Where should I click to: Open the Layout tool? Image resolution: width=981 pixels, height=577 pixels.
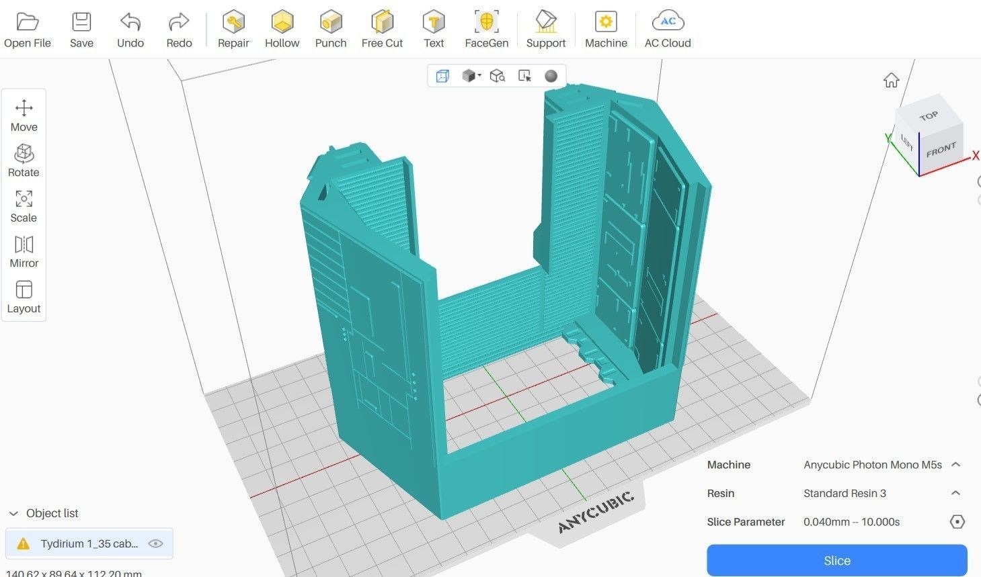click(24, 297)
